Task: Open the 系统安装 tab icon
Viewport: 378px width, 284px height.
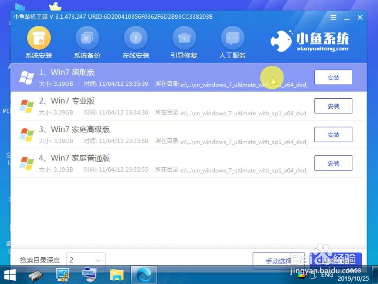Action: coord(39,38)
